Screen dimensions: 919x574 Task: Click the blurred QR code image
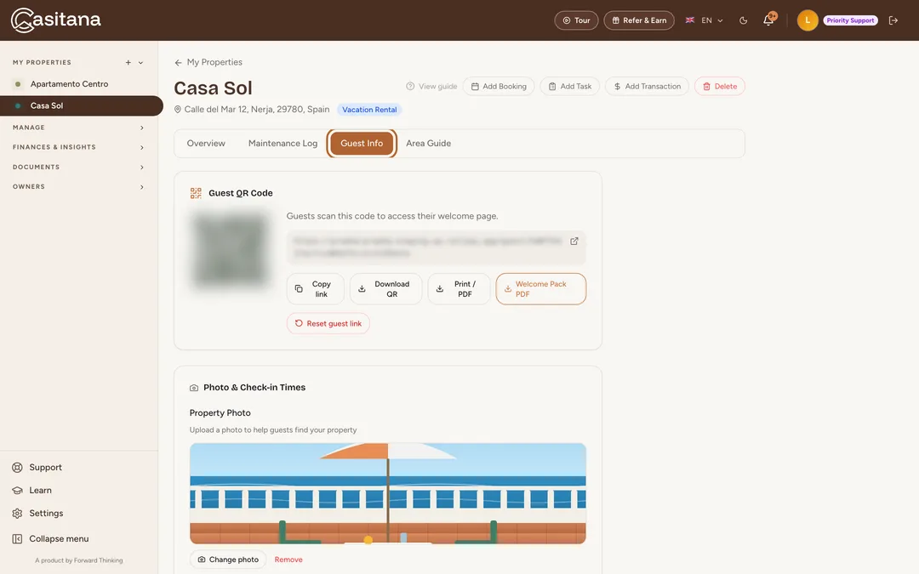click(x=231, y=250)
